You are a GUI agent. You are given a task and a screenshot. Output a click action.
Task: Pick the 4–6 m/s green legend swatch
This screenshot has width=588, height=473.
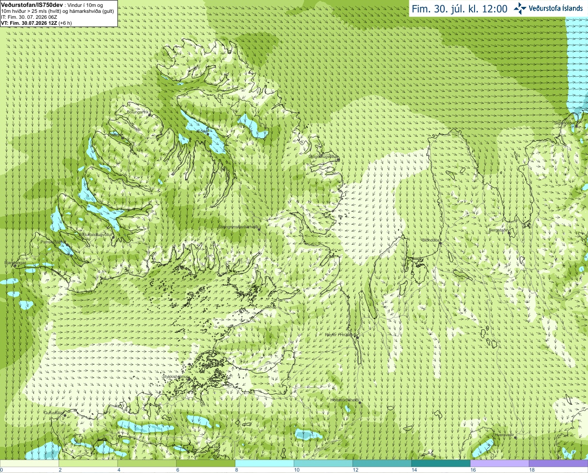147,463
